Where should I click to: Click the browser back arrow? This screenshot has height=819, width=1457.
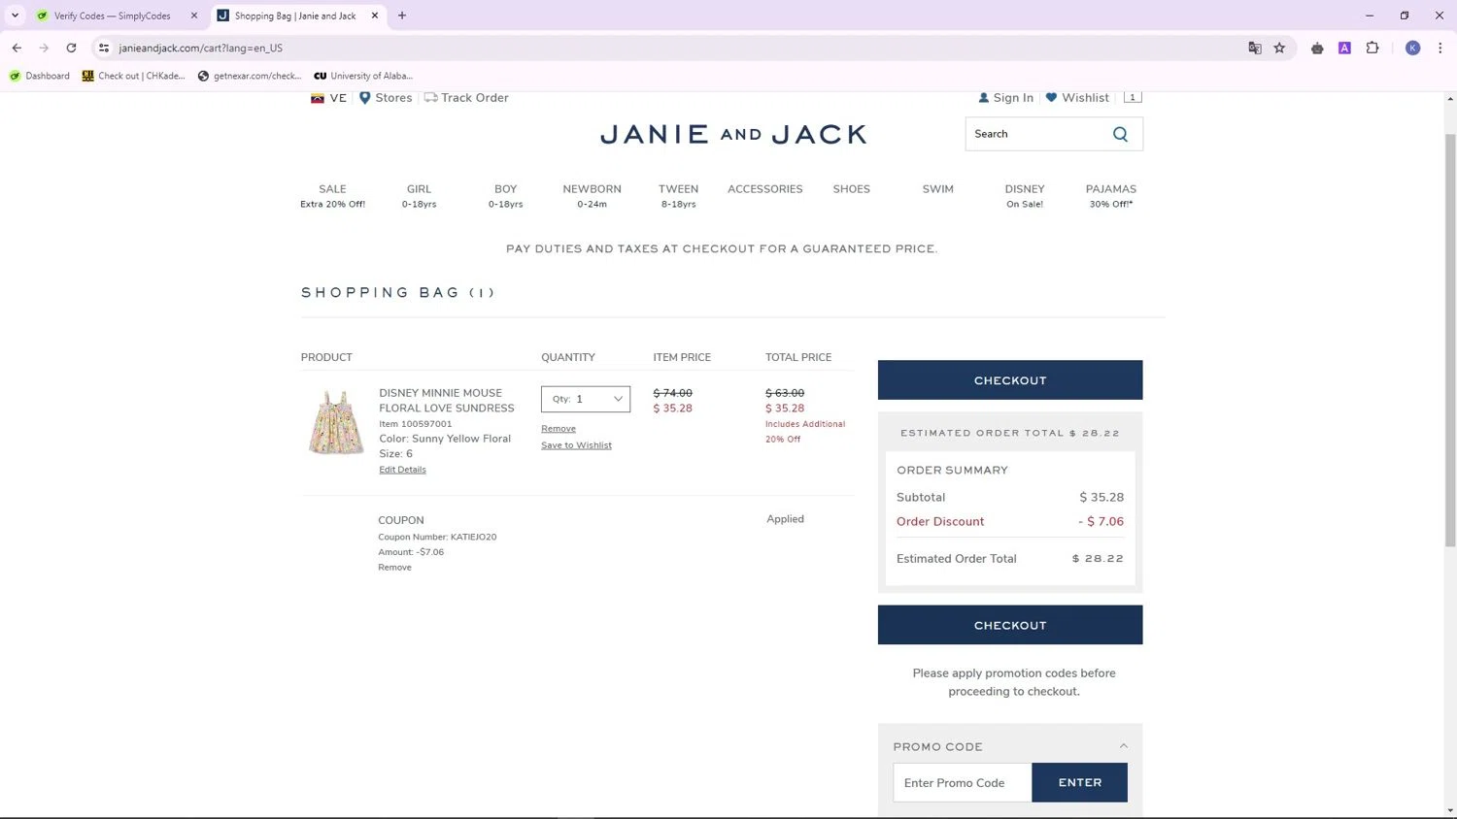pyautogui.click(x=17, y=48)
